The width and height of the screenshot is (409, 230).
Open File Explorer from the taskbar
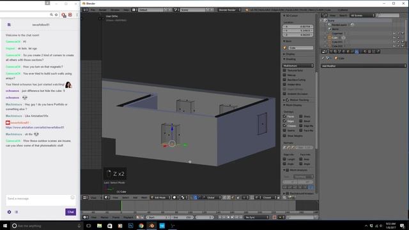point(100,226)
